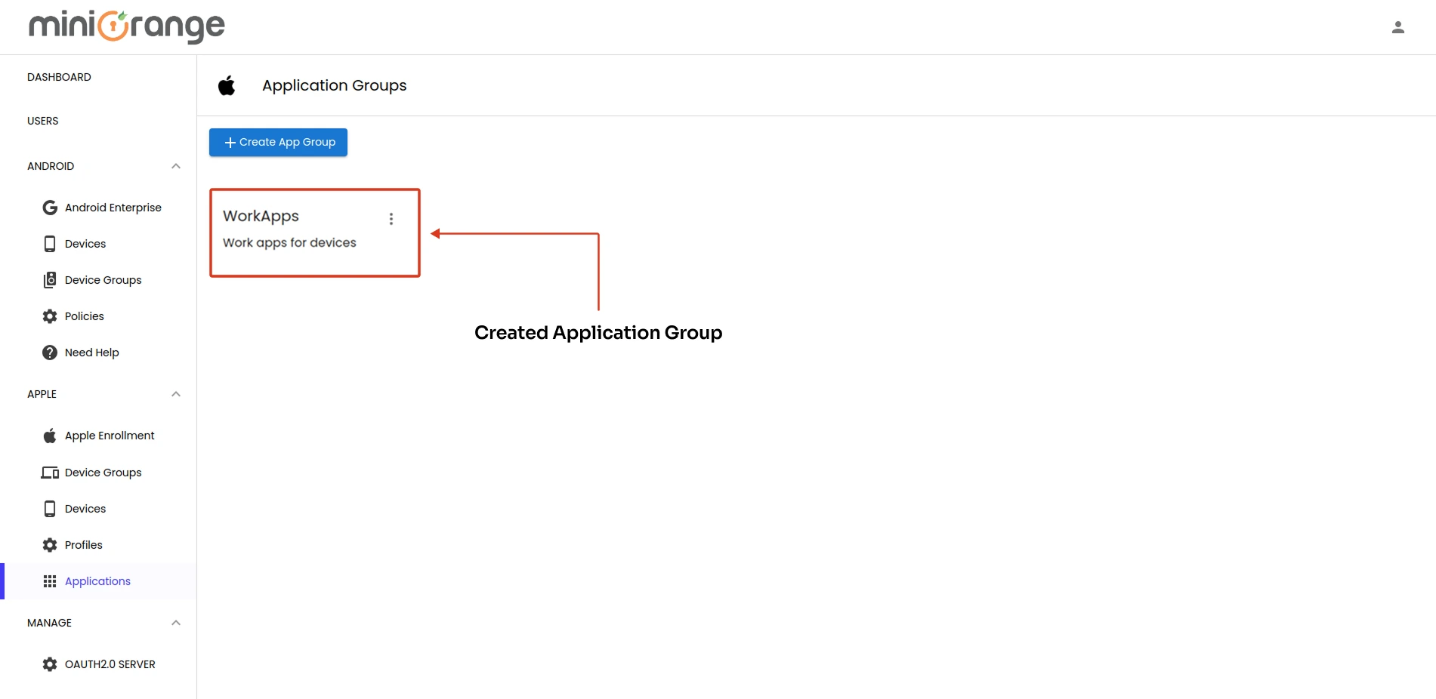The width and height of the screenshot is (1436, 699).
Task: Click the Applications grid icon in sidebar
Action: 50,581
